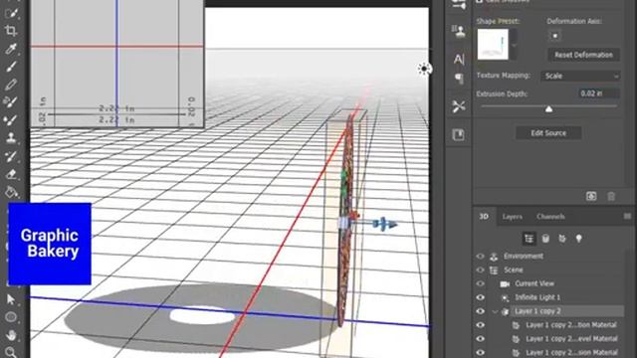Viewport: 637px width, 358px height.
Task: Hide the Layer 1 copy 2 mesh
Action: [x=480, y=311]
